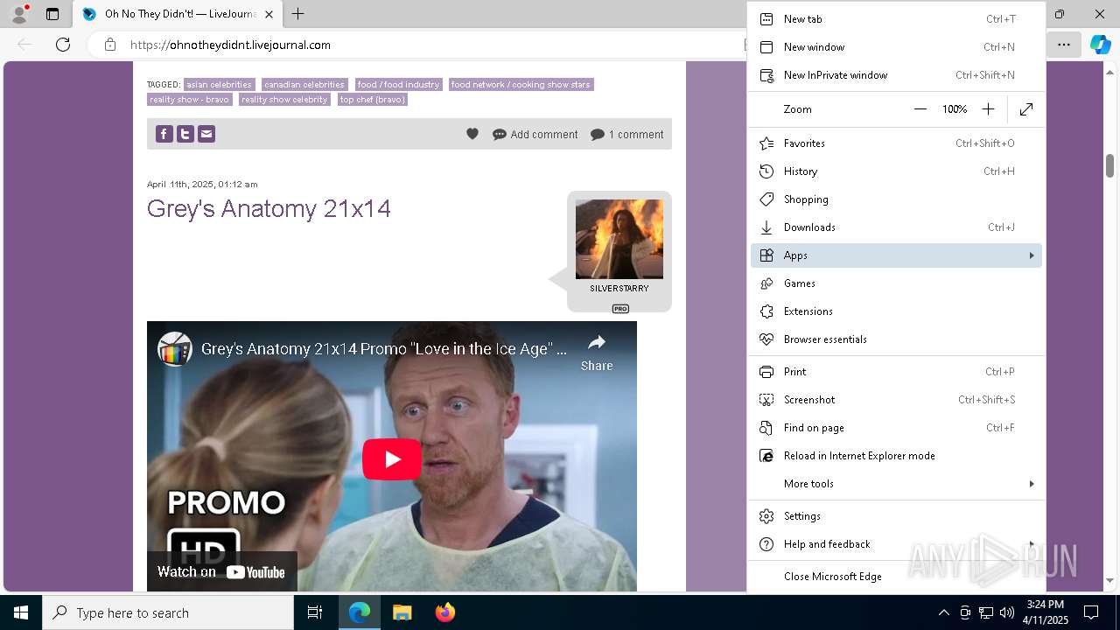Select Find on page menu item
The height and width of the screenshot is (630, 1120).
click(x=897, y=428)
